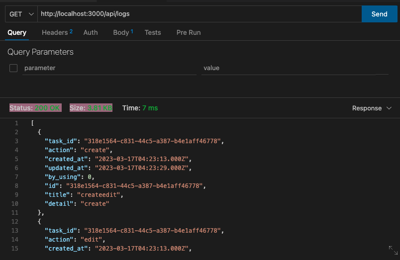
Task: Click "by_using": 0 on line 7
Action: [x=69, y=177]
